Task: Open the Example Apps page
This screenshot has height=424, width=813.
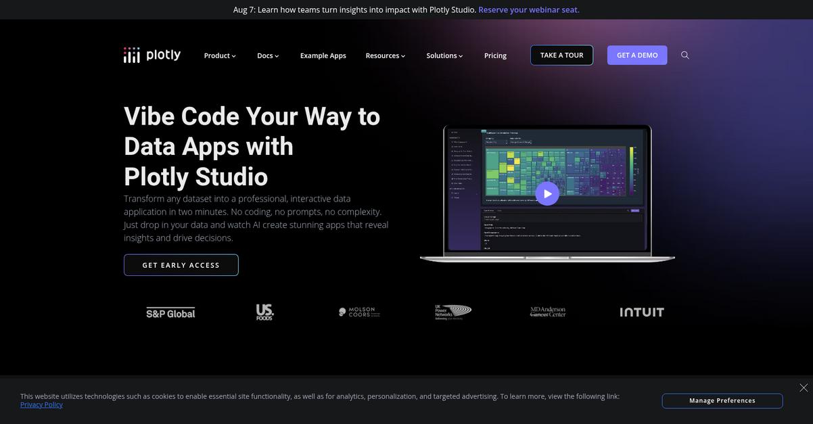Action: tap(323, 55)
